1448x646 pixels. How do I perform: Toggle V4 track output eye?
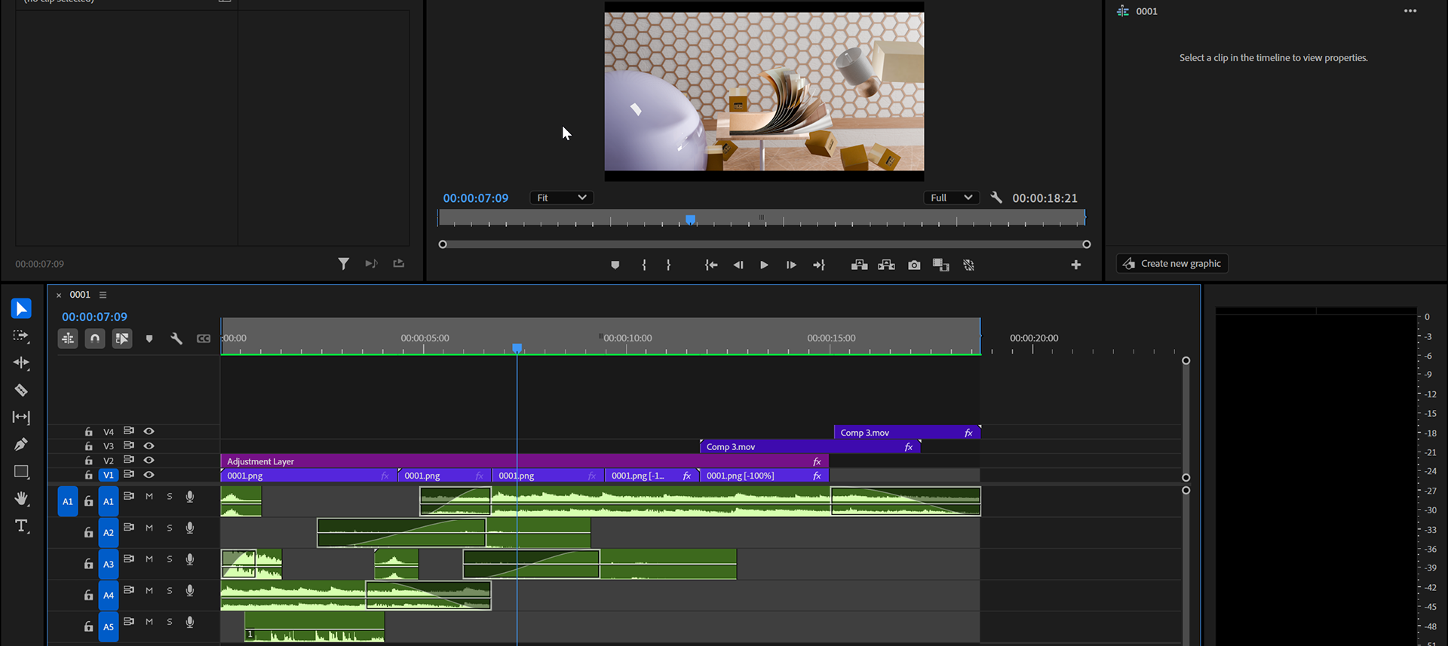coord(149,431)
